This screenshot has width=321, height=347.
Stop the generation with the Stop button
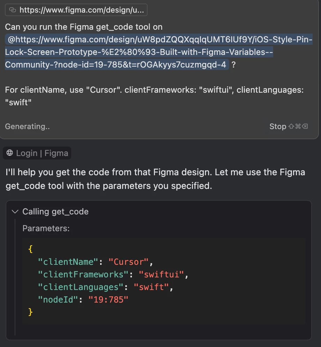(278, 126)
